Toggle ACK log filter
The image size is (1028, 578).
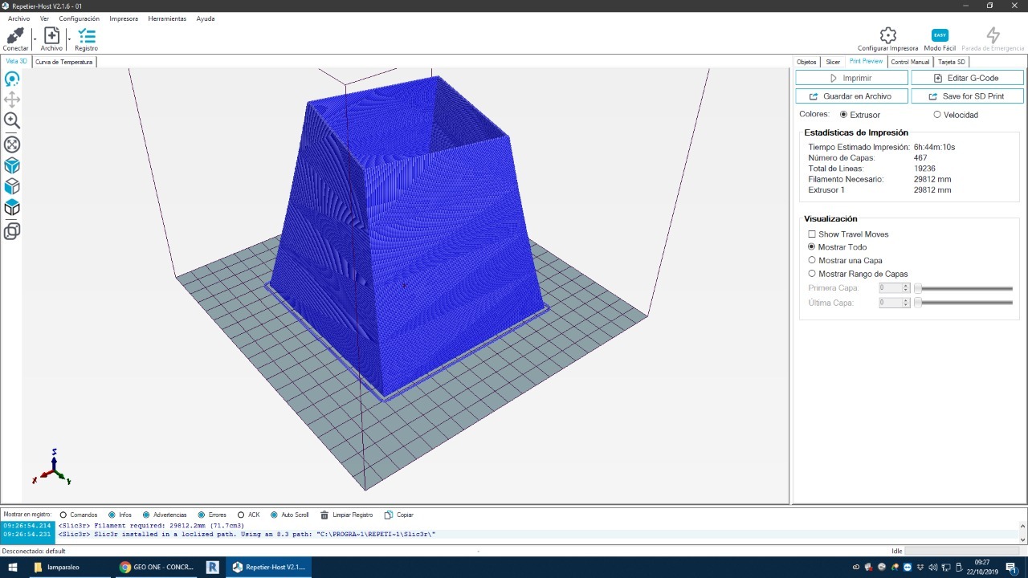tap(241, 515)
